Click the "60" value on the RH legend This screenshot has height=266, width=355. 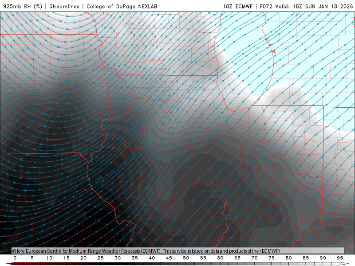(x=220, y=258)
